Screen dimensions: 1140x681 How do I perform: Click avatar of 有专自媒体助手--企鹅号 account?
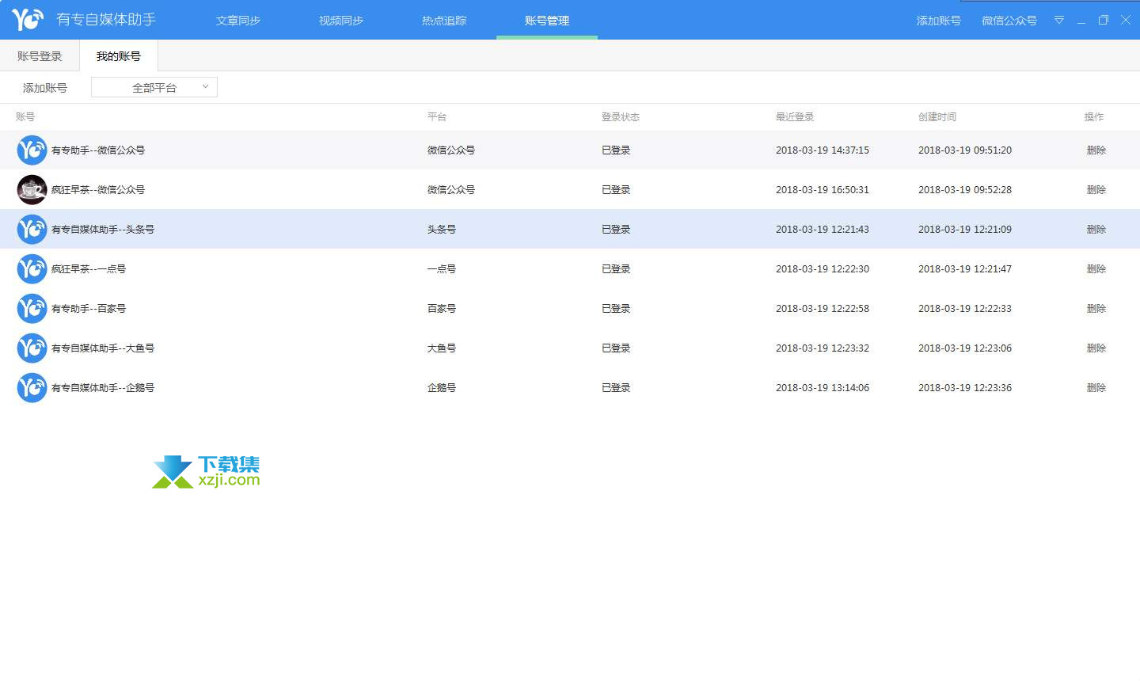click(x=32, y=388)
